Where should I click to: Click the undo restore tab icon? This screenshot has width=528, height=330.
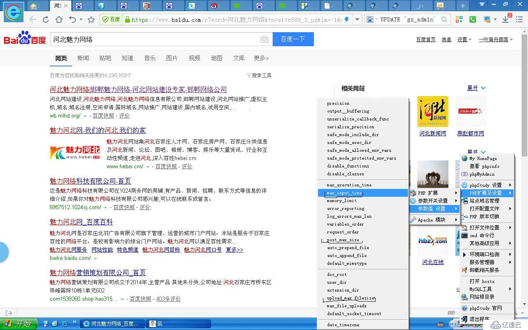coord(73,19)
